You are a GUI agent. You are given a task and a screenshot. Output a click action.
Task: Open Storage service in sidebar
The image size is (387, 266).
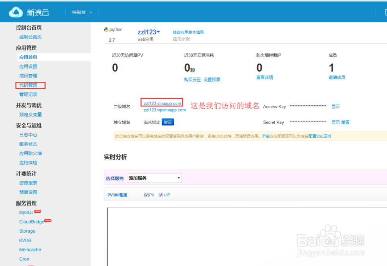pos(27,231)
